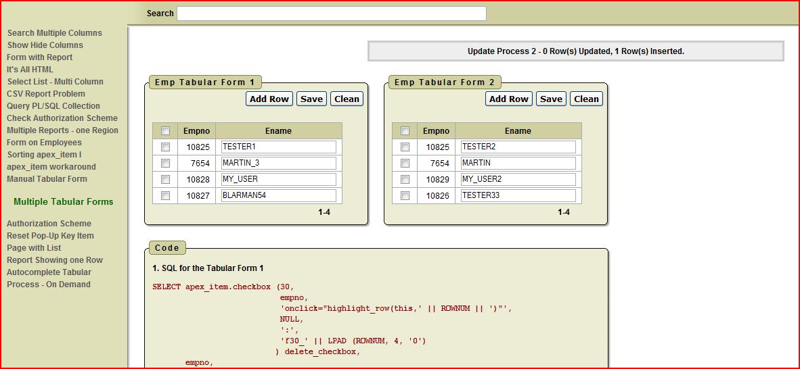Open Page with List link
Viewport: 800px width, 369px height.
(35, 248)
